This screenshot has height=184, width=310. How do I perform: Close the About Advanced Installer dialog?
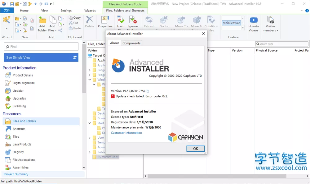click(x=203, y=34)
